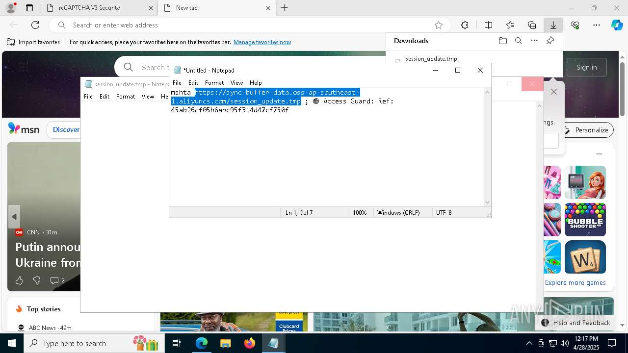This screenshot has height=353, width=628.
Task: Like the CNN Putin story
Action: pyautogui.click(x=19, y=280)
